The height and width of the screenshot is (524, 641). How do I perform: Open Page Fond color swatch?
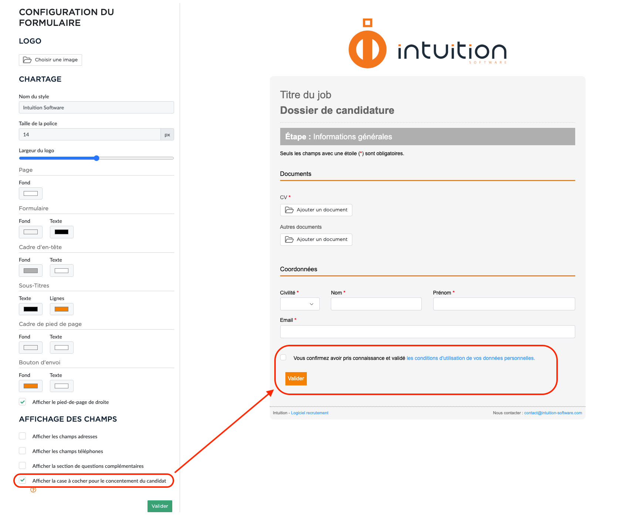point(31,194)
